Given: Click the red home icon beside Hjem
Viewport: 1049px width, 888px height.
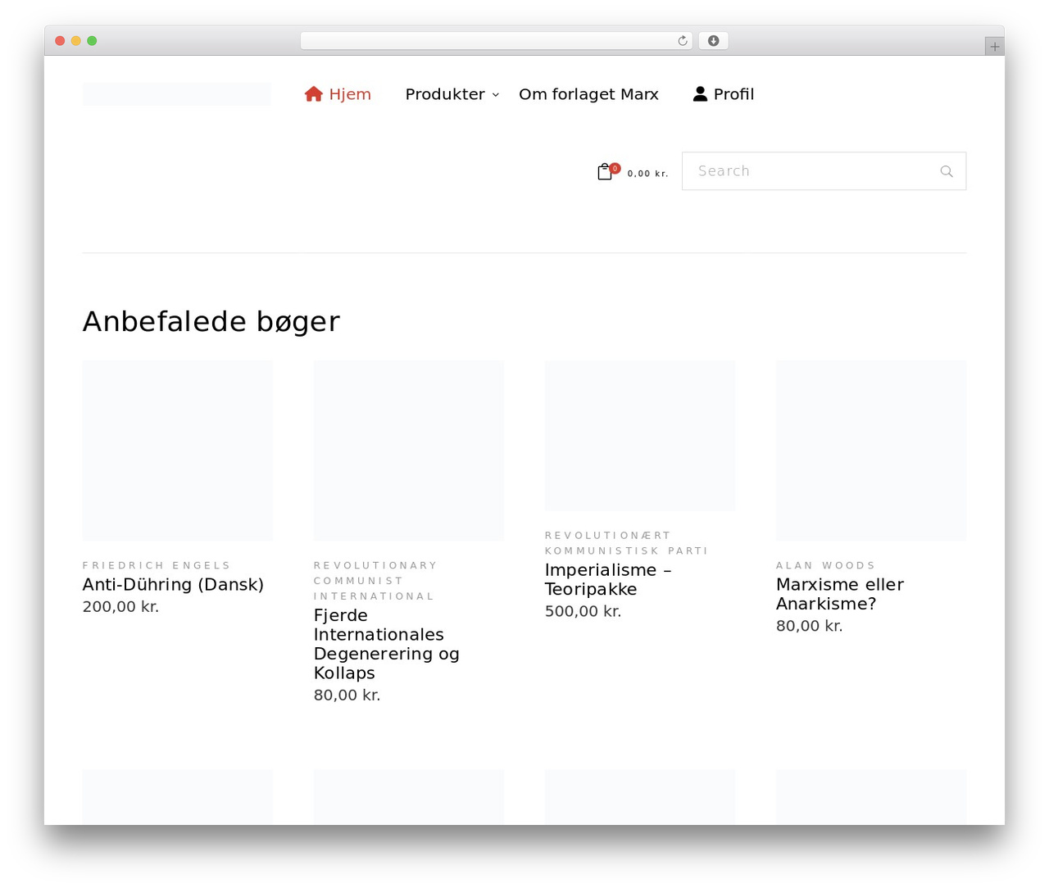Looking at the screenshot, I should 314,94.
